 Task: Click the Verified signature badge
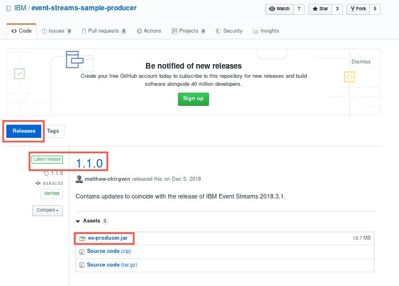point(52,194)
